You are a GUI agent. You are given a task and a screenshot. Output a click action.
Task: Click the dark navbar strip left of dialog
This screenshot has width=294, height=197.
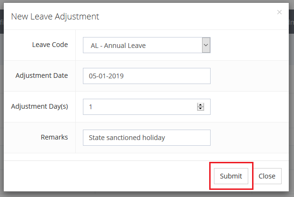click(x=1, y=21)
